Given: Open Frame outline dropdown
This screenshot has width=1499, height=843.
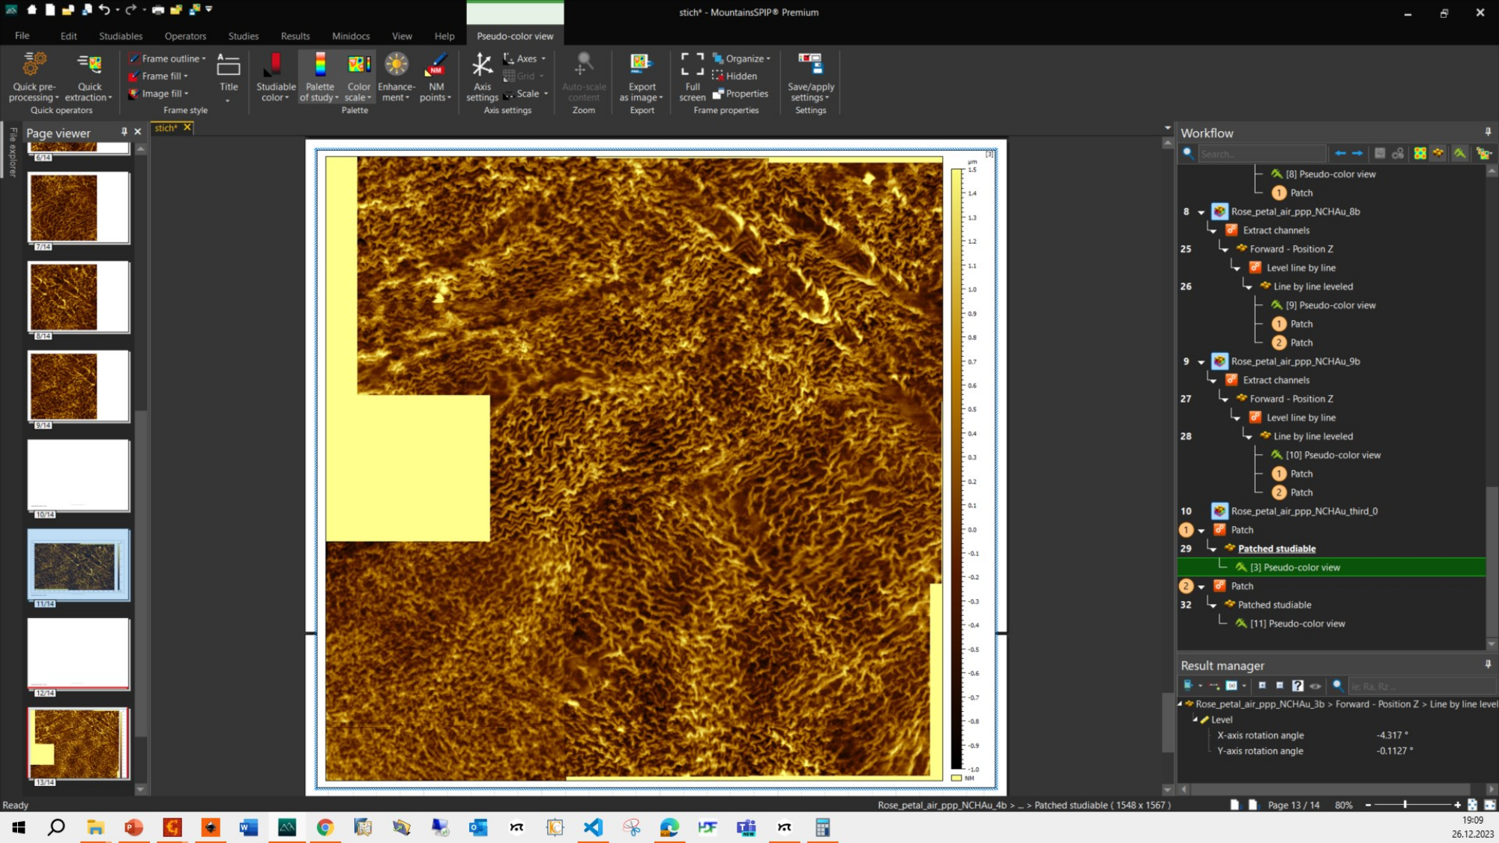Looking at the screenshot, I should click(x=166, y=58).
